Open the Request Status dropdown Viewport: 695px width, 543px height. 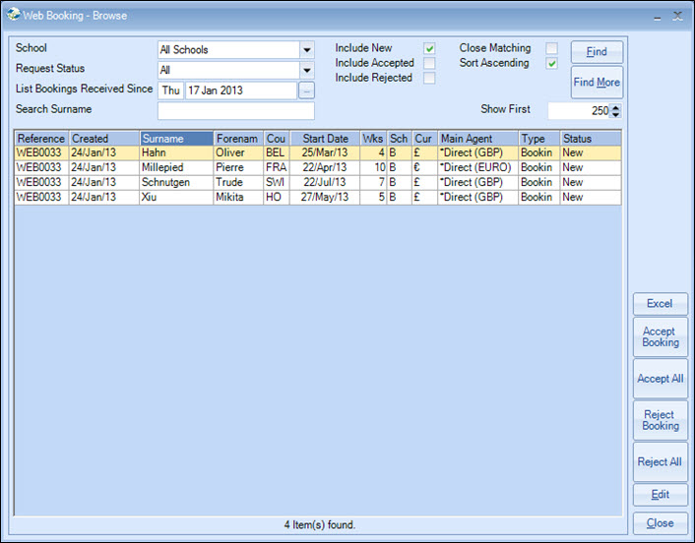pyautogui.click(x=306, y=71)
